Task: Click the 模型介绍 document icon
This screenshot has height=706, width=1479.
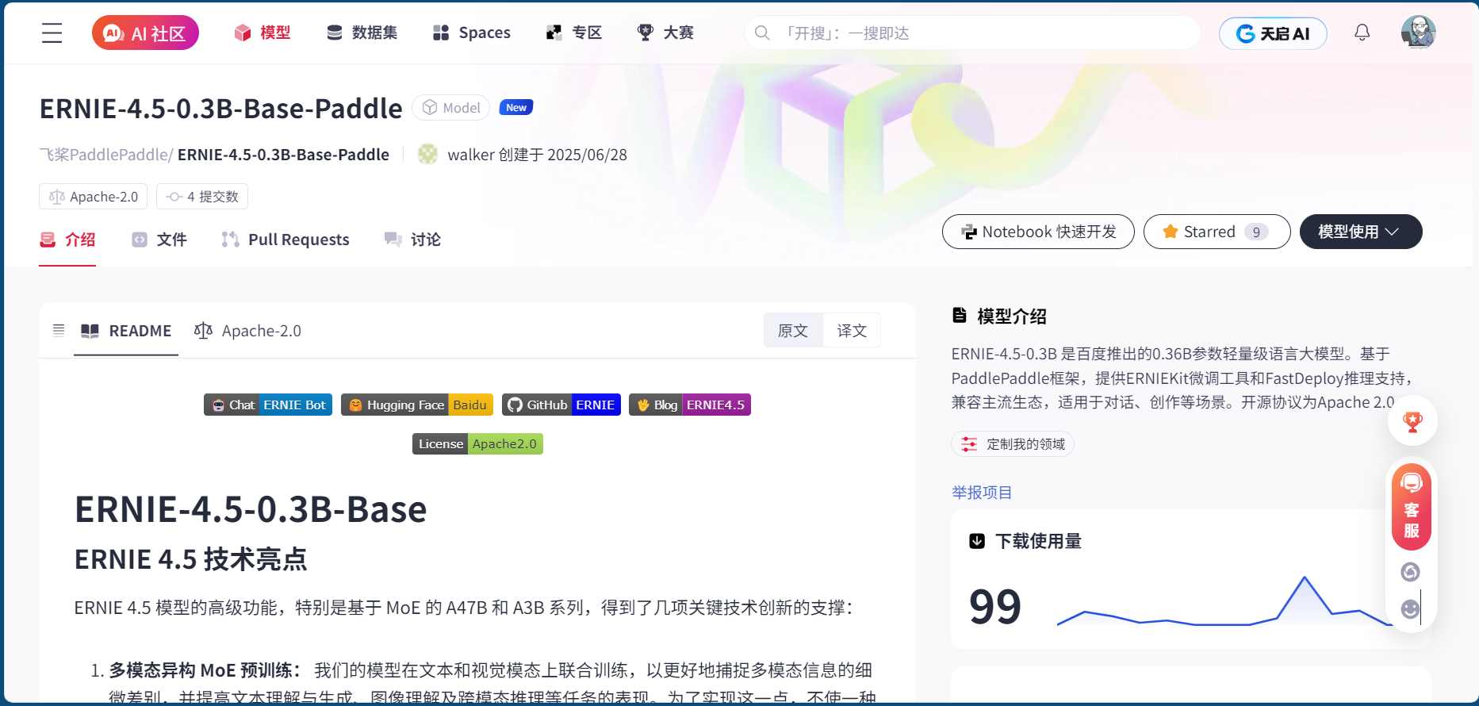Action: click(x=960, y=316)
